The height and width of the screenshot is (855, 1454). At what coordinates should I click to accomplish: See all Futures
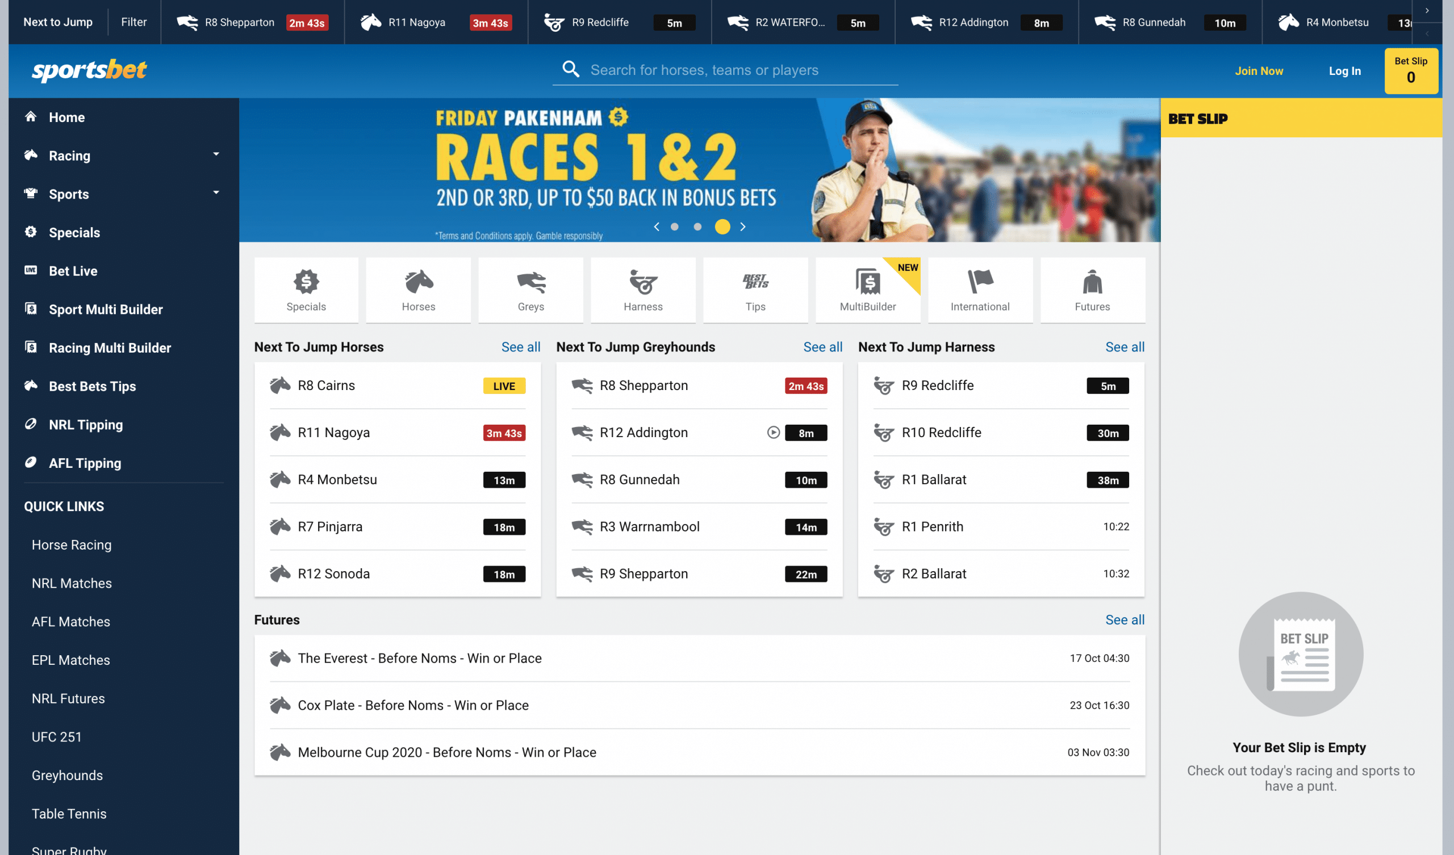tap(1124, 619)
